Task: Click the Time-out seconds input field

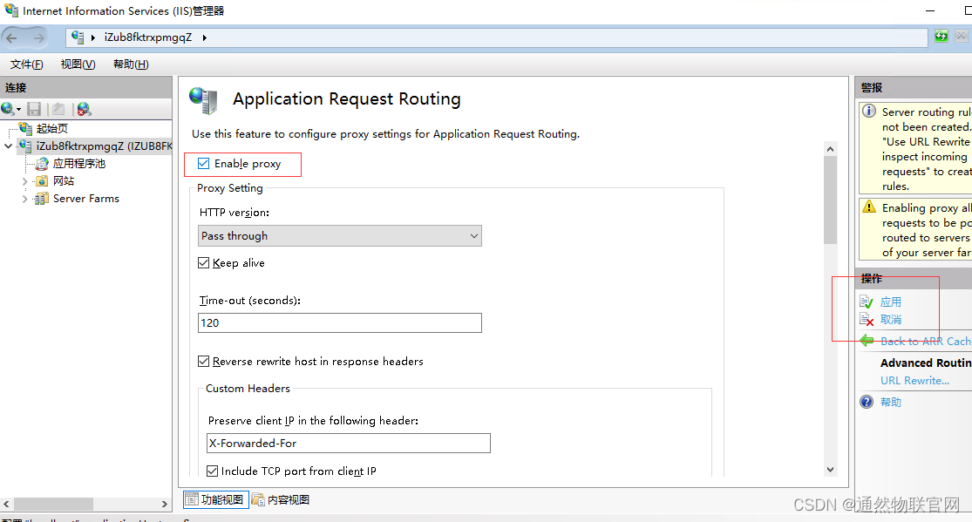Action: pyautogui.click(x=340, y=322)
